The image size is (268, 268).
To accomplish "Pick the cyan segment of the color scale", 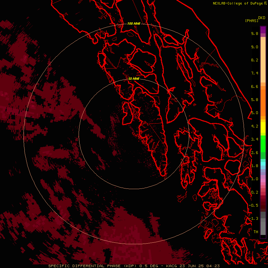I will [x=263, y=163].
